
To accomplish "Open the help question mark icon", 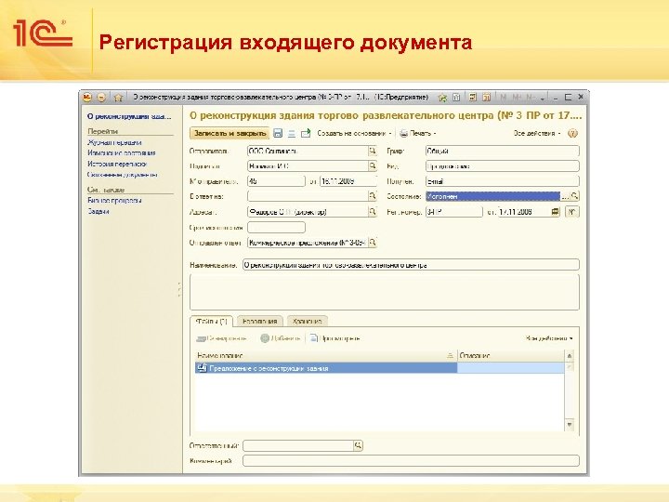I will coord(572,133).
